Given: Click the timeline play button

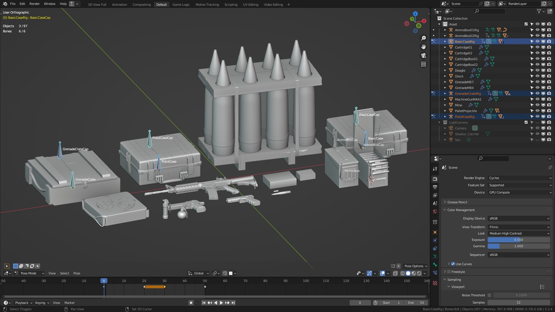Looking at the screenshot, I should (221, 303).
